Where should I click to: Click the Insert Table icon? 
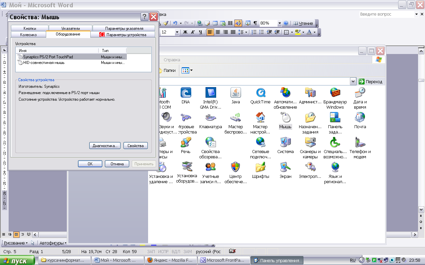[215, 23]
